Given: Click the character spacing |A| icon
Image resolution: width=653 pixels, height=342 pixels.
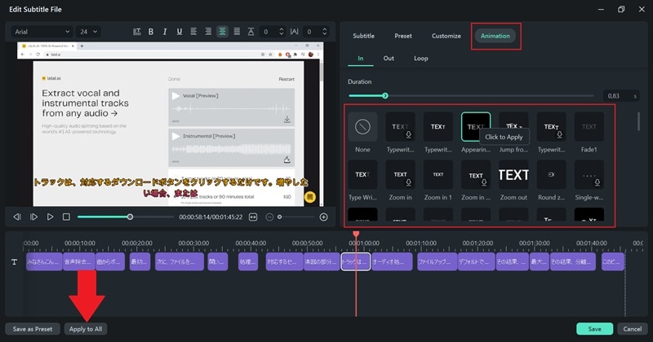Looking at the screenshot, I should pyautogui.click(x=295, y=32).
